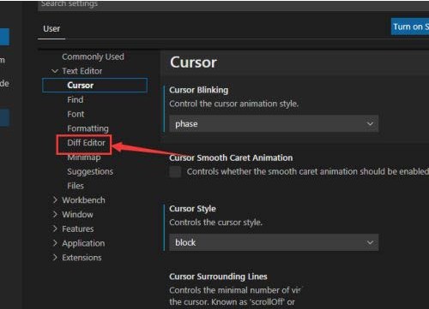429x309 pixels.
Task: Go to Formatting settings category
Action: (x=88, y=128)
